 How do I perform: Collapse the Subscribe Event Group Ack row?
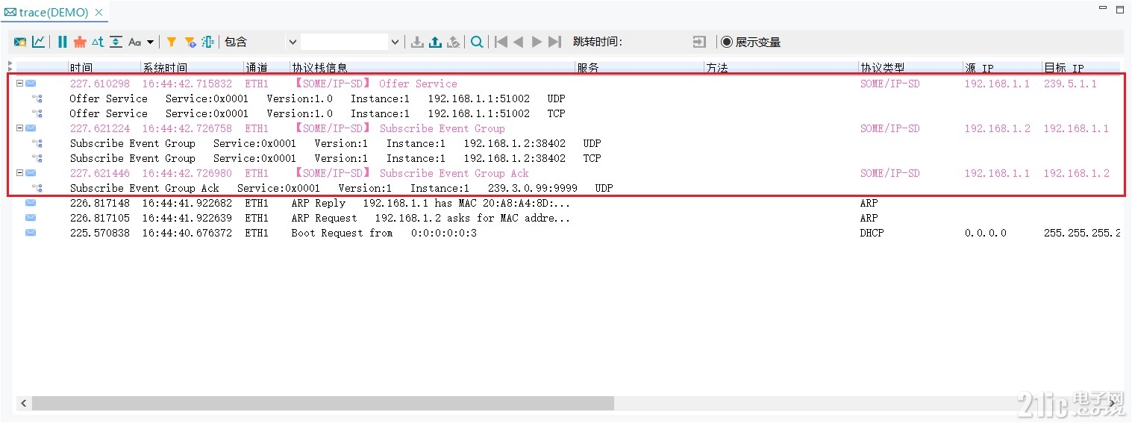pos(20,173)
